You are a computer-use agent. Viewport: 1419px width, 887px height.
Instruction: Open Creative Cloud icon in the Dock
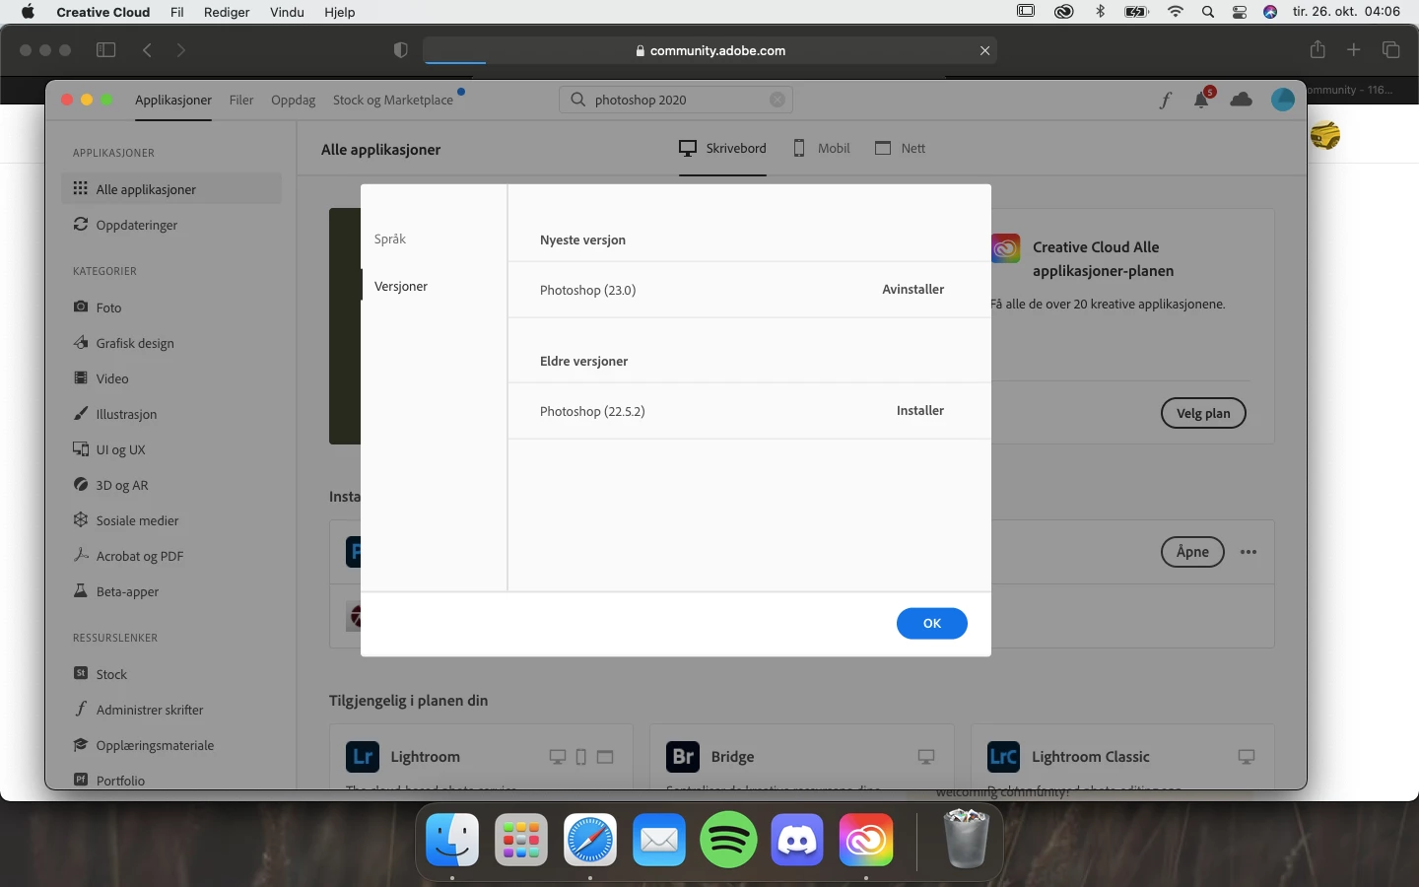pyautogui.click(x=866, y=841)
